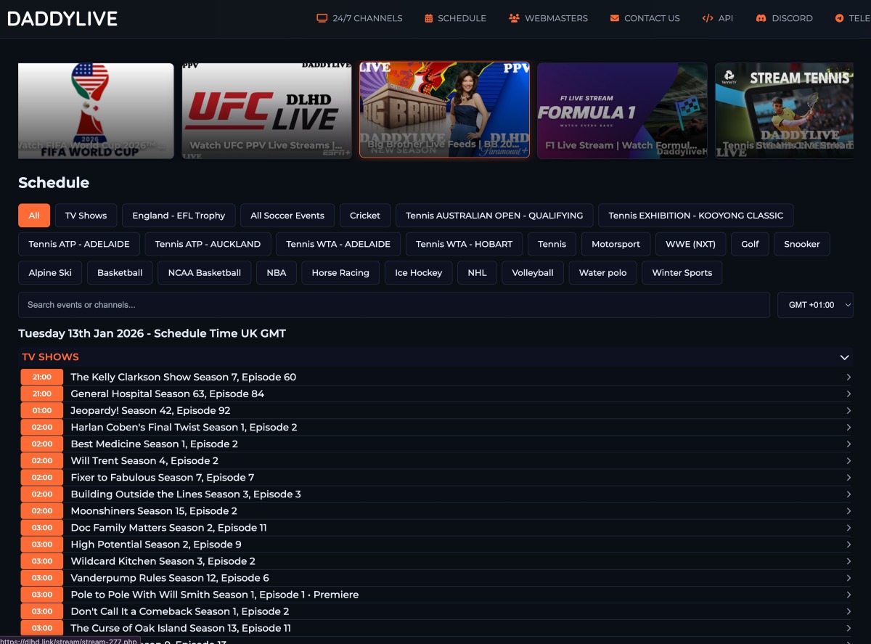This screenshot has width=871, height=644.
Task: Select the All Soccer Events category
Action: coord(287,216)
